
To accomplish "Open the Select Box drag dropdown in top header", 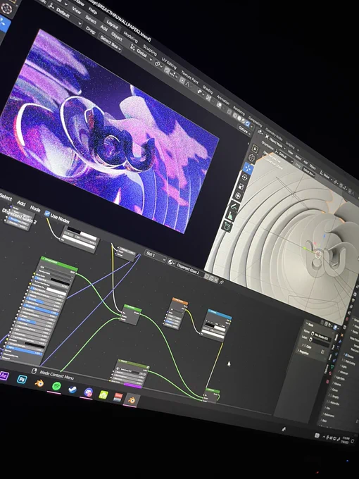I will point(111,43).
